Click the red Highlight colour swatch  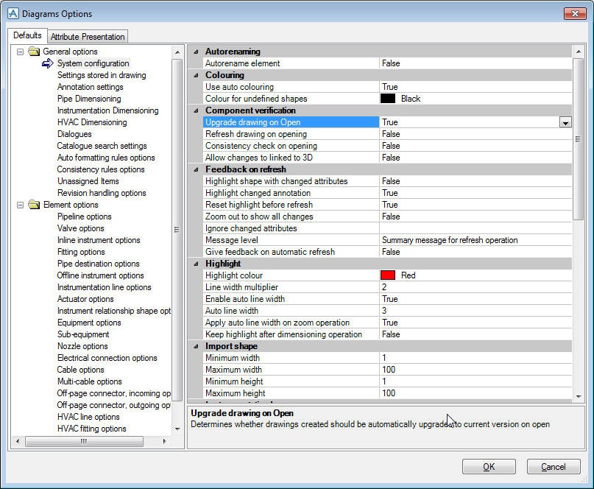tap(388, 275)
